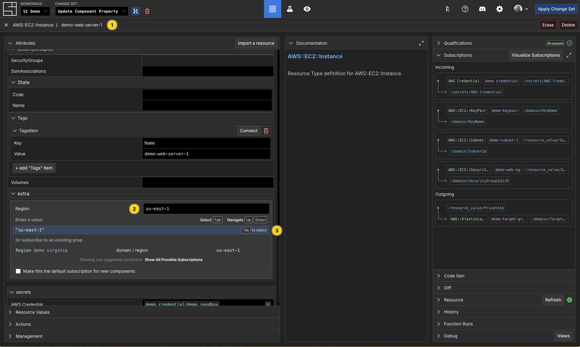Open settings gear icon
Viewport: 580px width, 347px height.
499,9
